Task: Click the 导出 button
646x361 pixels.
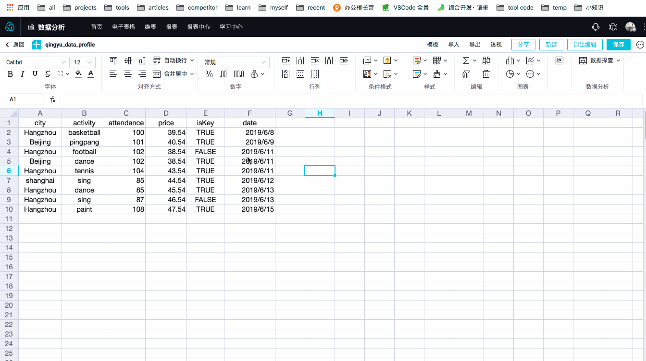Action: coord(475,45)
